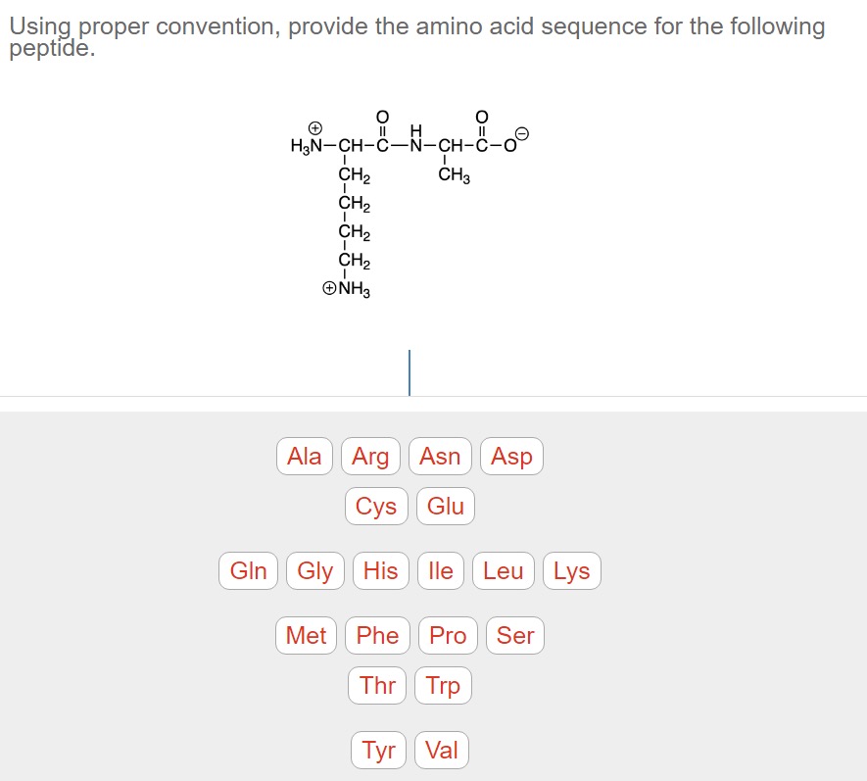Select the His amino acid button

tap(380, 570)
